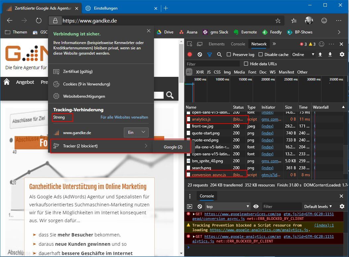
Task: Open network search magnifier
Action: 219,54
